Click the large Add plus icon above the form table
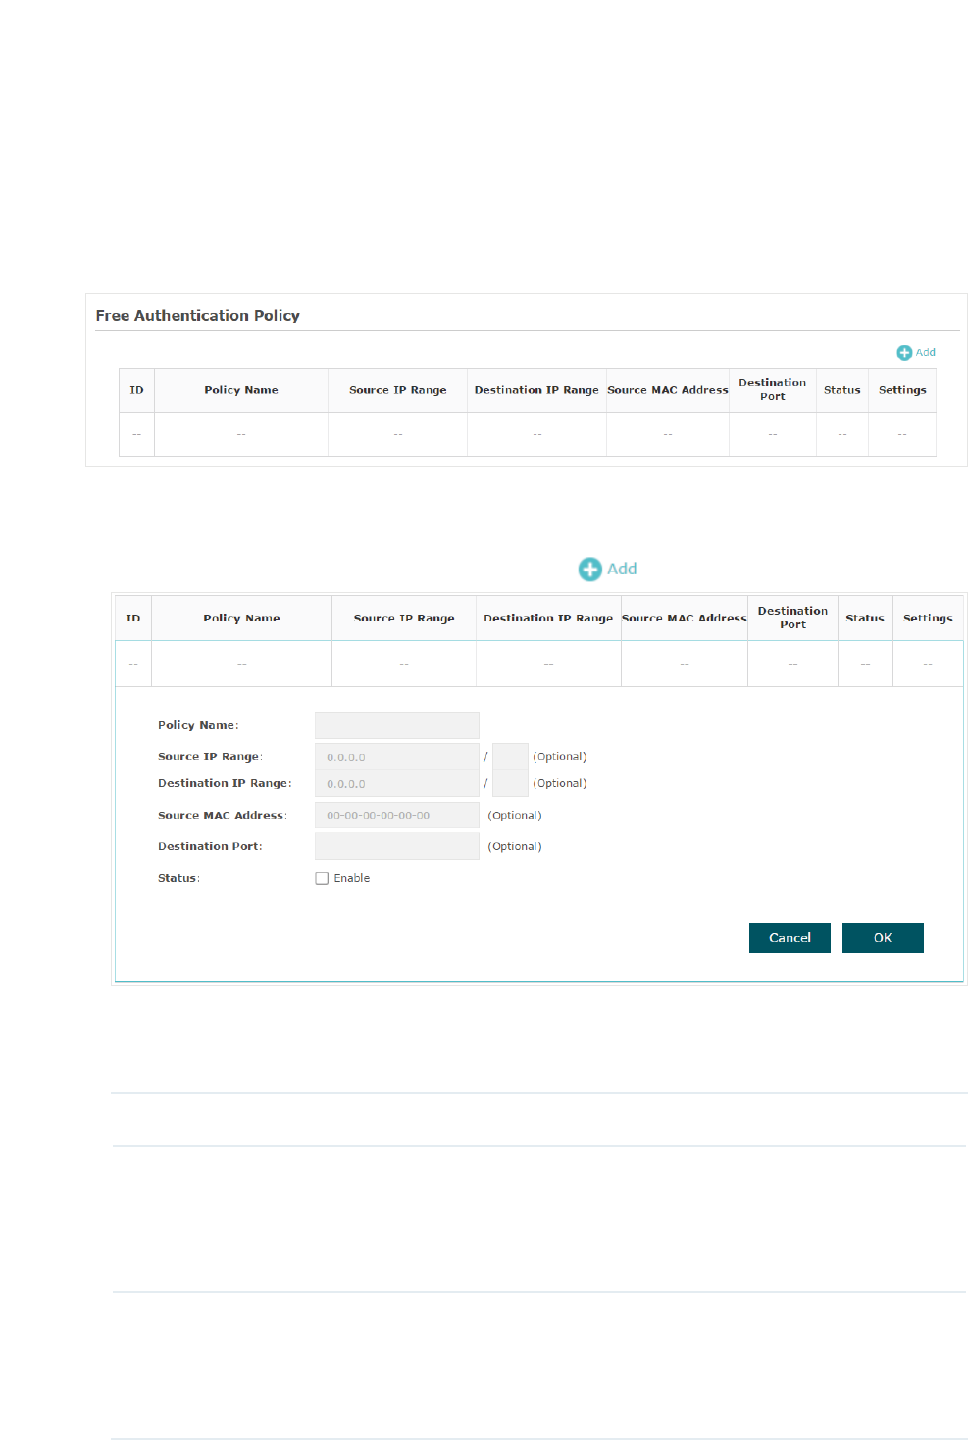The width and height of the screenshot is (968, 1440). 589,570
